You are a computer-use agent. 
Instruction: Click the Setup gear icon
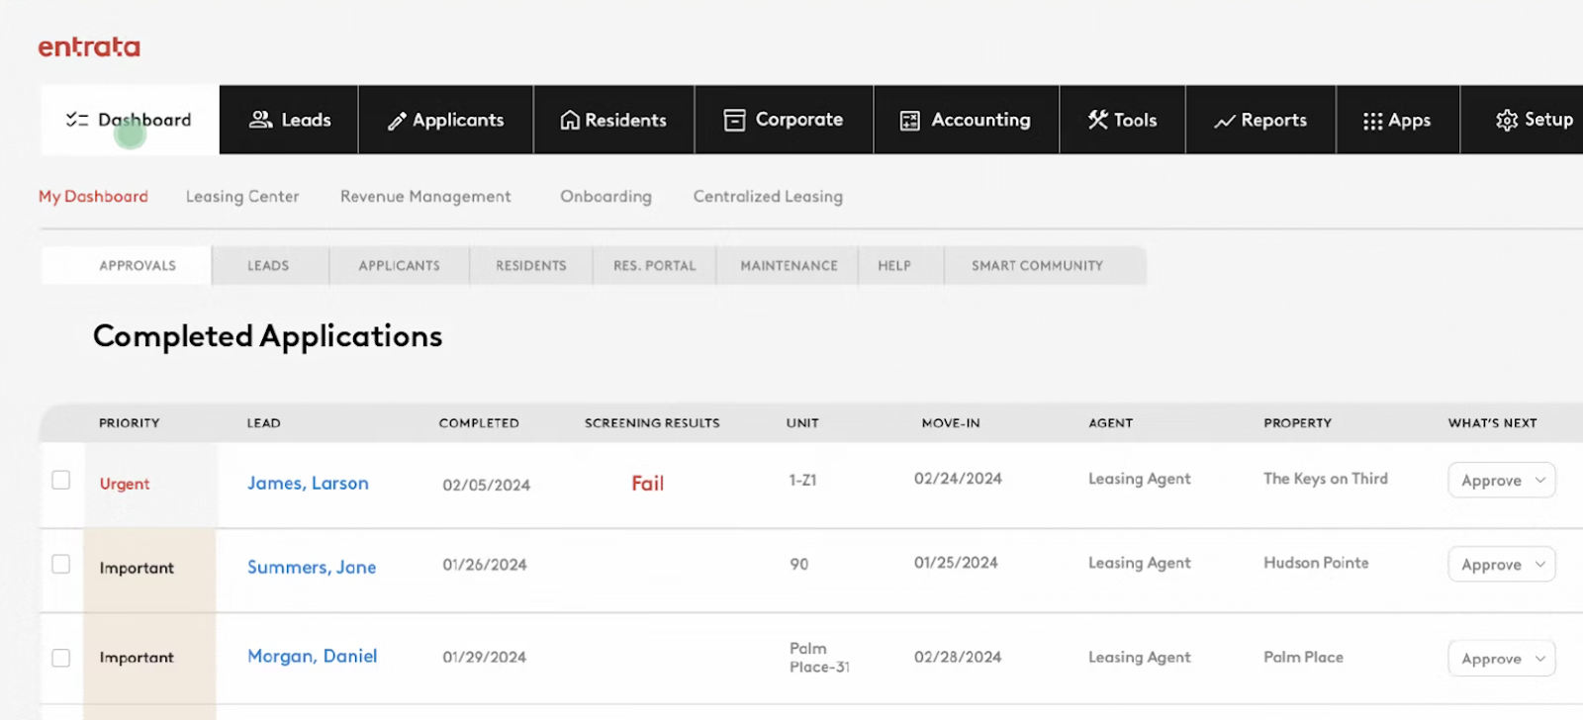pos(1507,120)
